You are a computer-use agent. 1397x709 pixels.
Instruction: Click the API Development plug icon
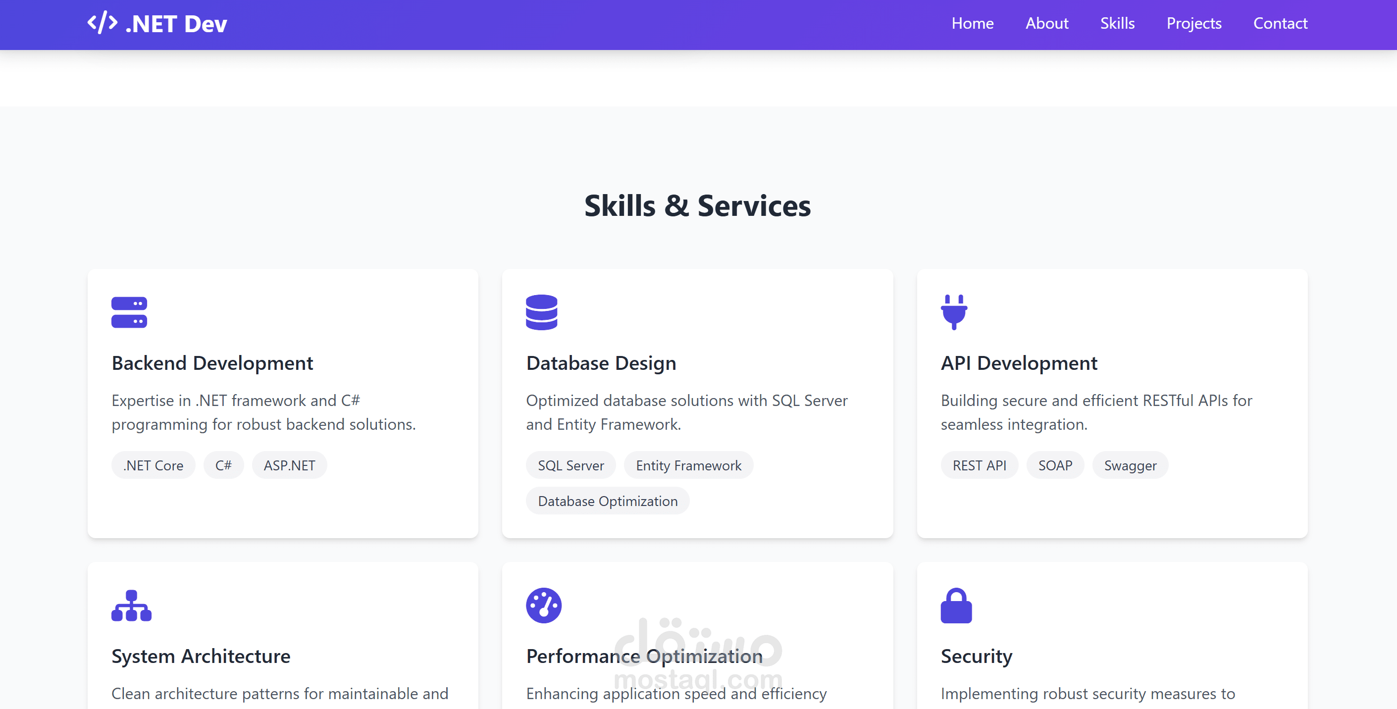click(x=954, y=313)
